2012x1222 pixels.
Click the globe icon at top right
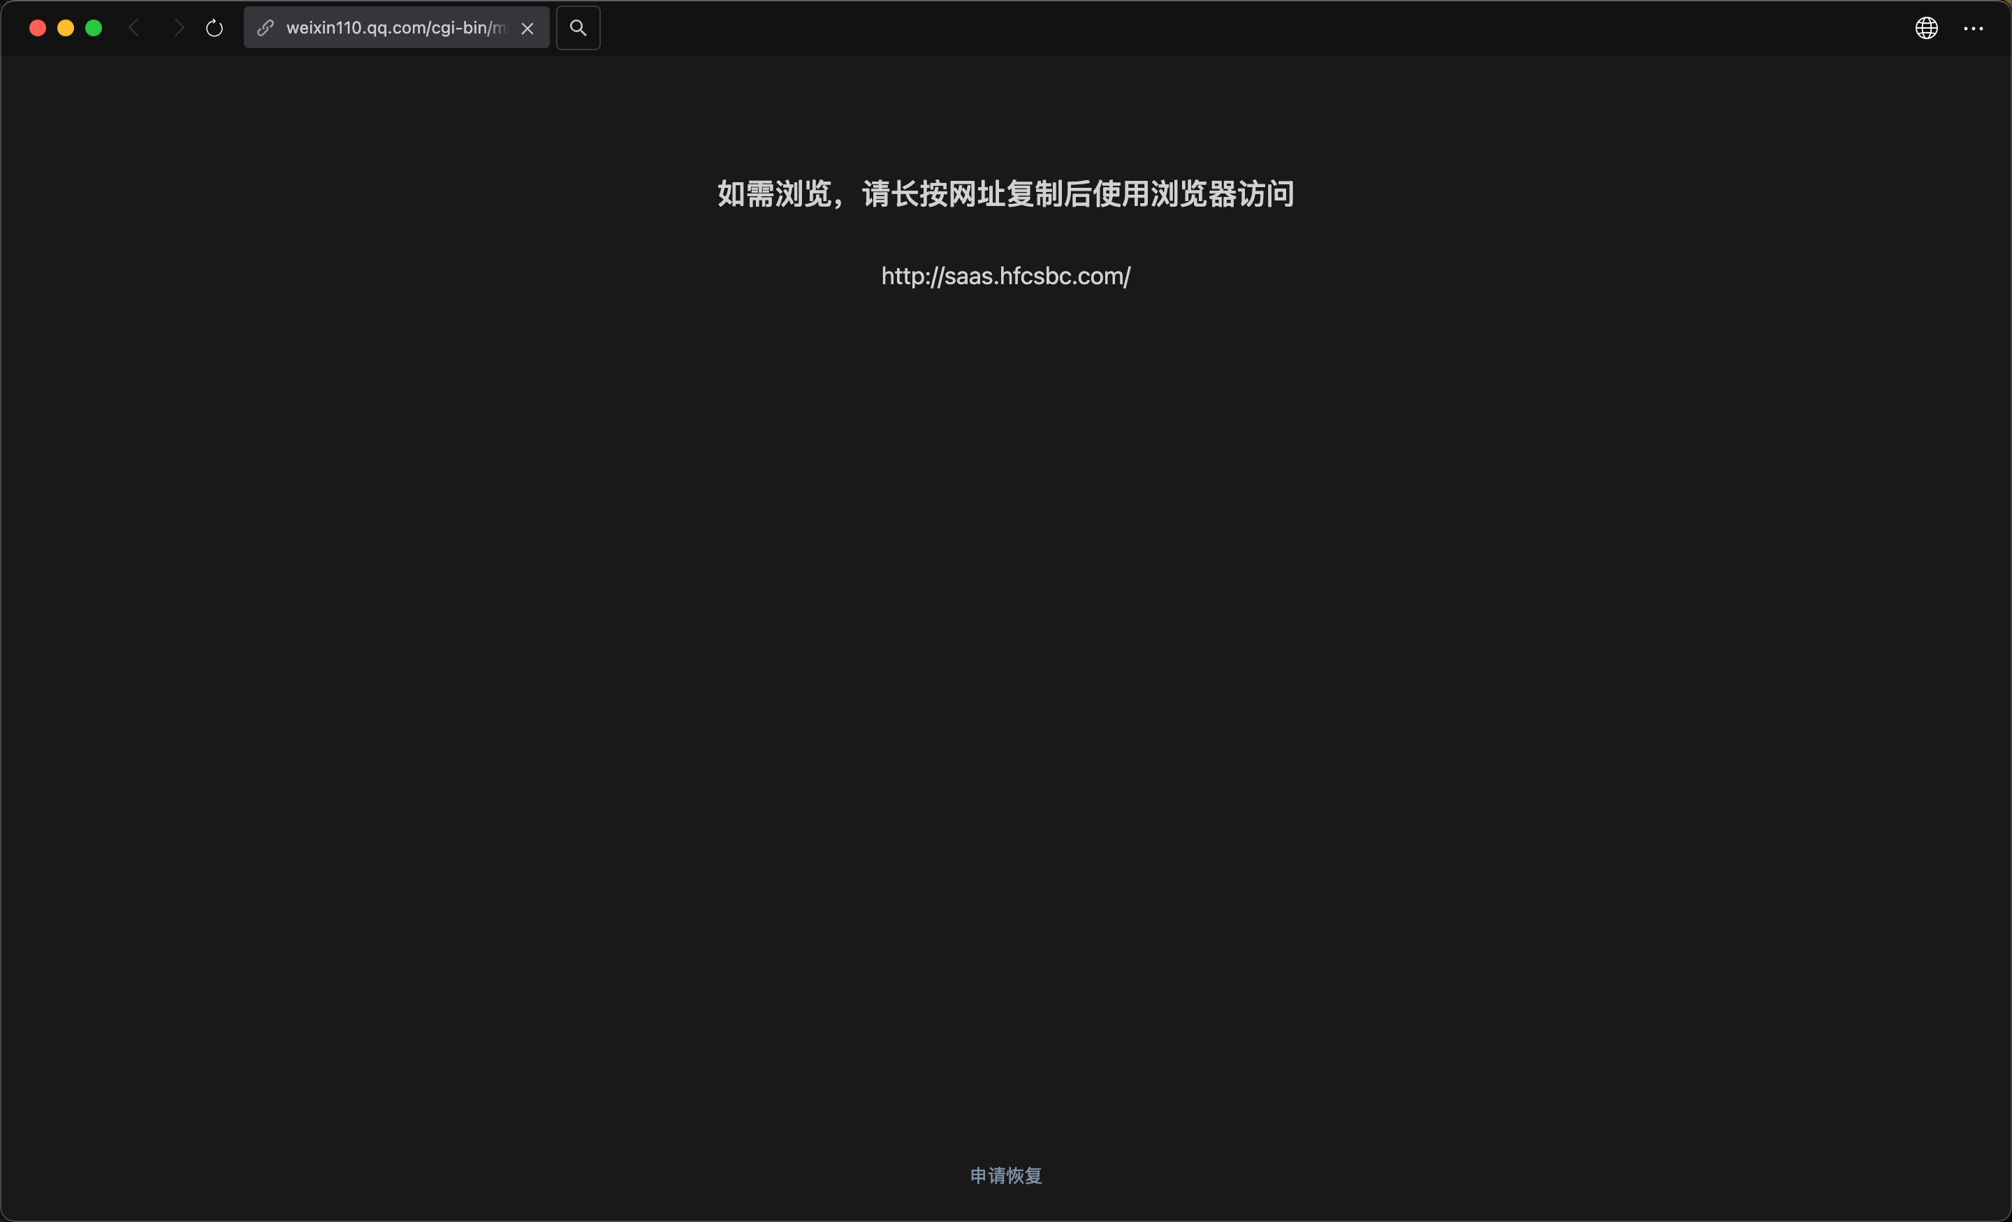1926,29
